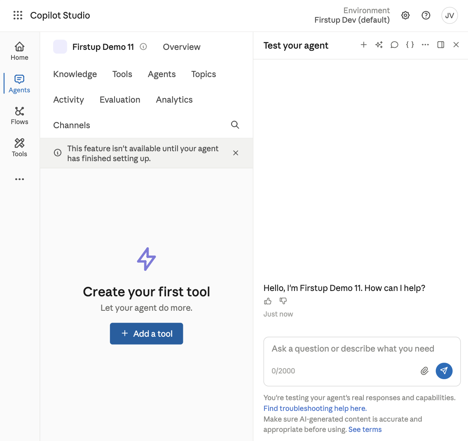Screen dimensions: 468x441
Task: Switch to Activity tab
Action: pos(69,100)
